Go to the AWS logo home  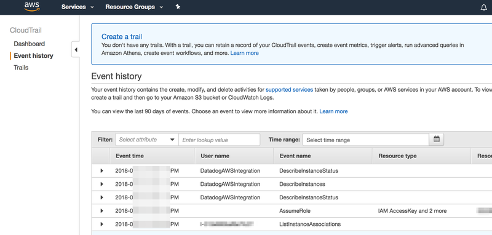click(x=32, y=6)
